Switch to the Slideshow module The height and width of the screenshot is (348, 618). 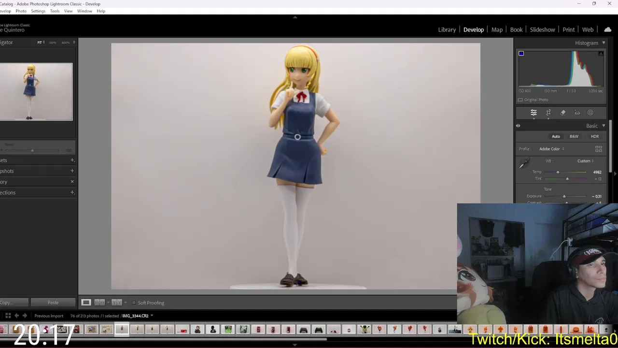pos(542,29)
